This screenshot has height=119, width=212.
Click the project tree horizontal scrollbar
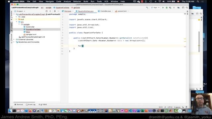pyautogui.click(x=24, y=102)
